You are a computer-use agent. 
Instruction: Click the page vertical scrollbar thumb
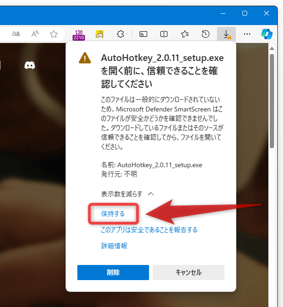point(272,101)
